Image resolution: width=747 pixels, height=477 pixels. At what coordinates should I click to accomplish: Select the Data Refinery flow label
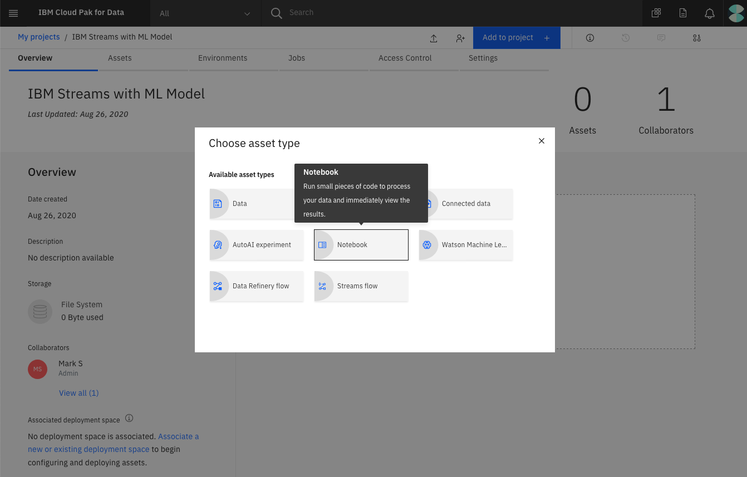click(x=261, y=286)
